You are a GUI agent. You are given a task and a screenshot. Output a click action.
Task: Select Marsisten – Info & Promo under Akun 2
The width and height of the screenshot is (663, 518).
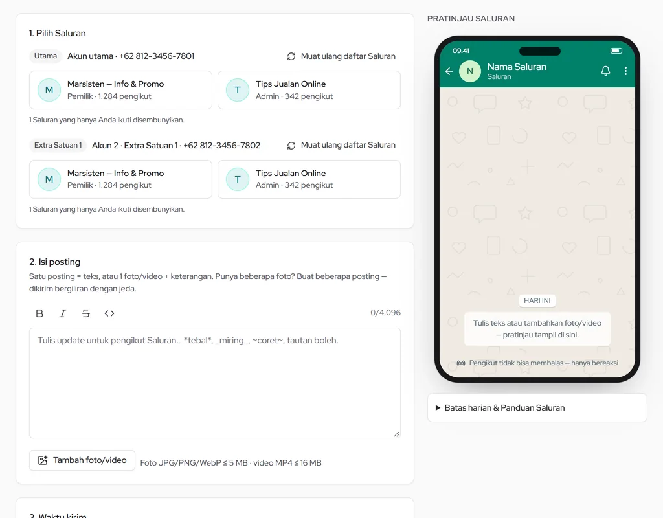[120, 179]
